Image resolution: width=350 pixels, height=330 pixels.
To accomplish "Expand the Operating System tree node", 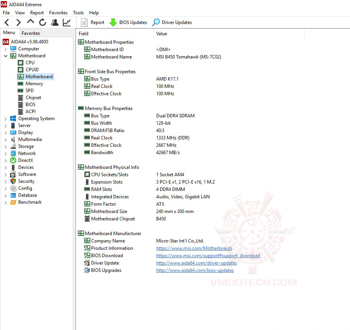I will (5, 119).
